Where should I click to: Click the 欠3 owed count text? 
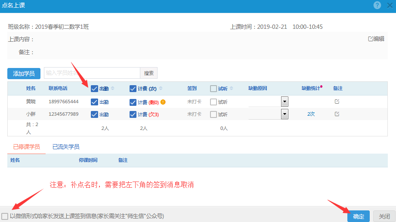154,115
